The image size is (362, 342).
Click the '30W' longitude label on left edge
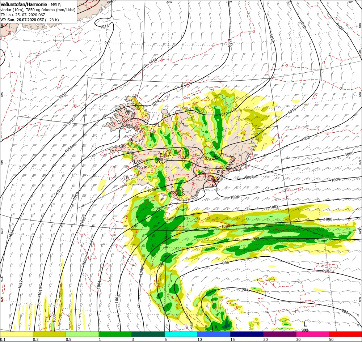pyautogui.click(x=1, y=279)
